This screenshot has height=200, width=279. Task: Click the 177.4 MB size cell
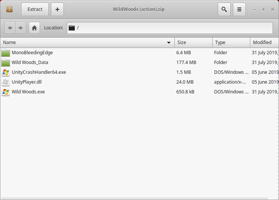tap(186, 63)
